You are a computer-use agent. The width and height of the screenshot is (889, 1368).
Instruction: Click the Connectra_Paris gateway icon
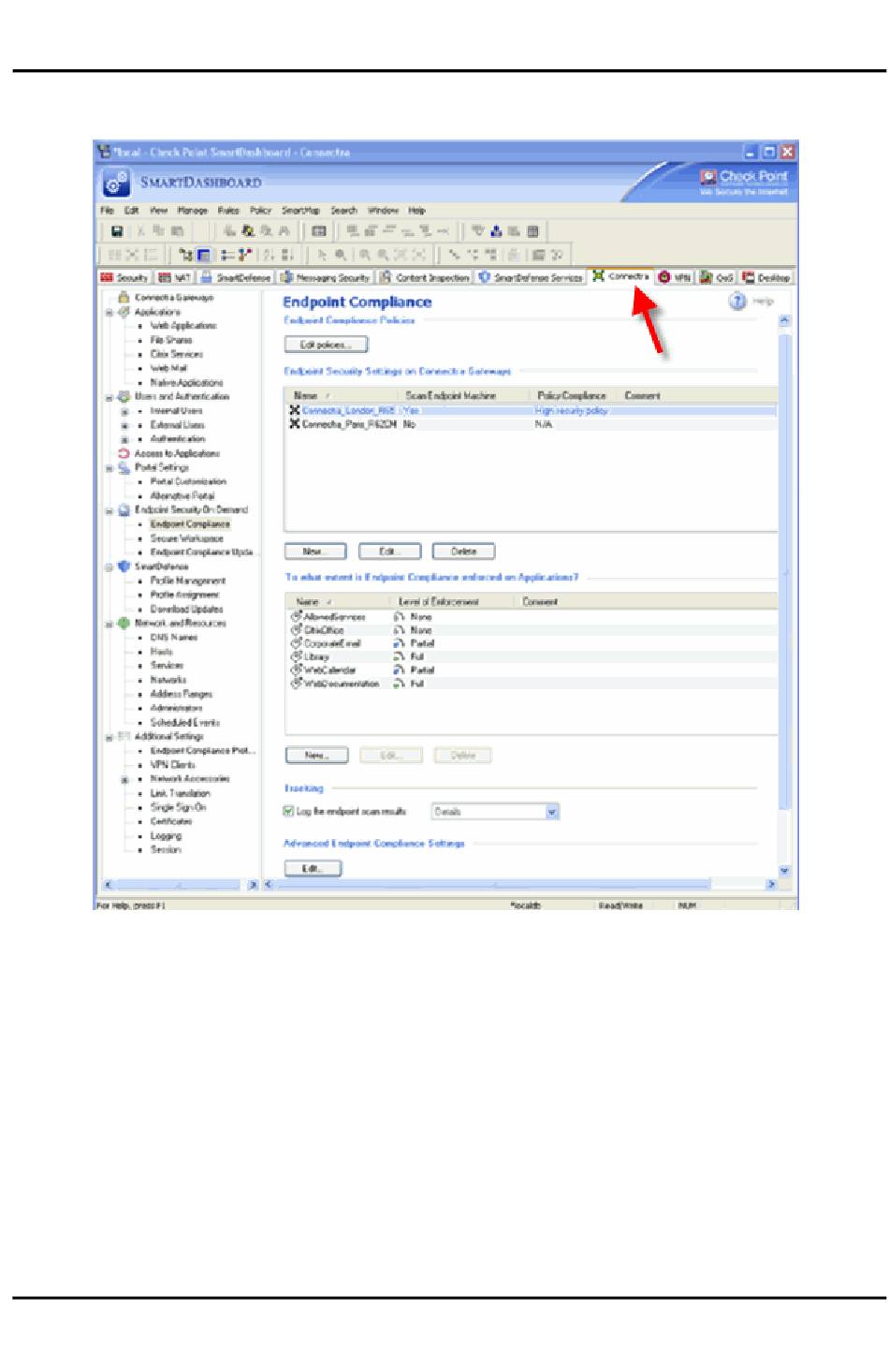click(295, 424)
